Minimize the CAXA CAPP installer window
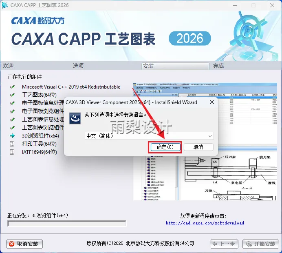The image size is (282, 253). pyautogui.click(x=235, y=5)
